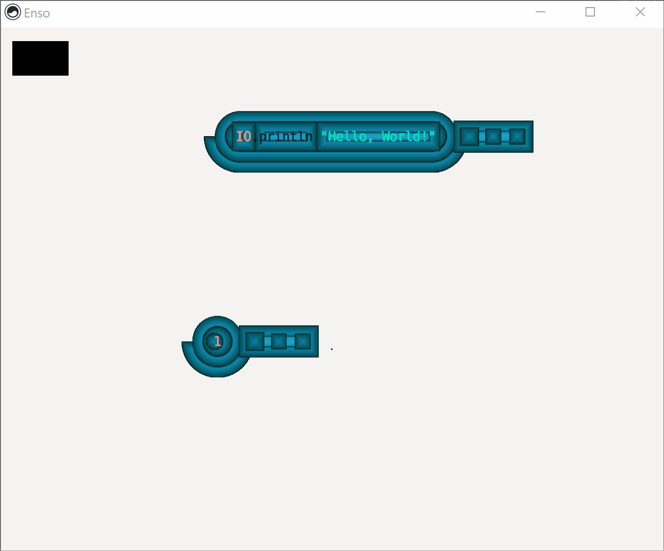Enable skip on the println node
This screenshot has width=664, height=551.
pyautogui.click(x=493, y=136)
